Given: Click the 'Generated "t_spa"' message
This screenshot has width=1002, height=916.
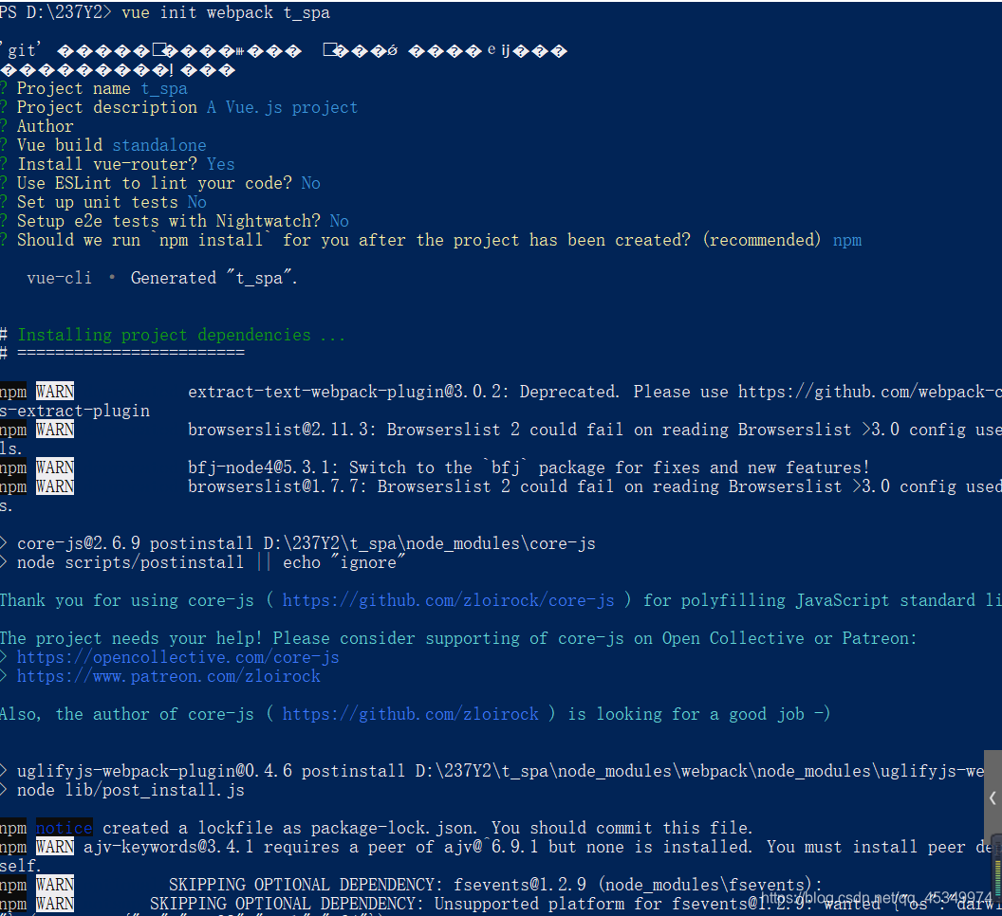Looking at the screenshot, I should coord(213,278).
